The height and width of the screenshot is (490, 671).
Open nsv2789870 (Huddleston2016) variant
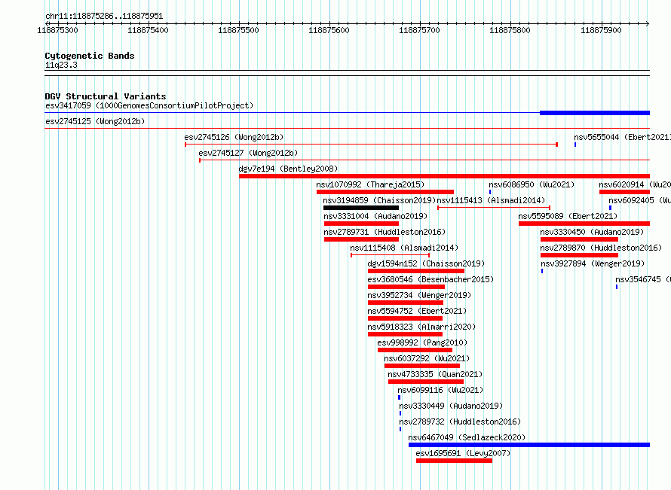(x=601, y=248)
